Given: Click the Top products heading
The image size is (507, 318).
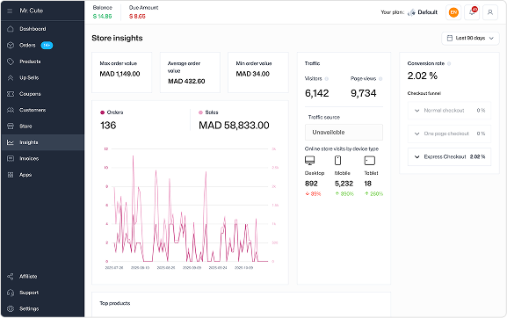Looking at the screenshot, I should click(115, 303).
